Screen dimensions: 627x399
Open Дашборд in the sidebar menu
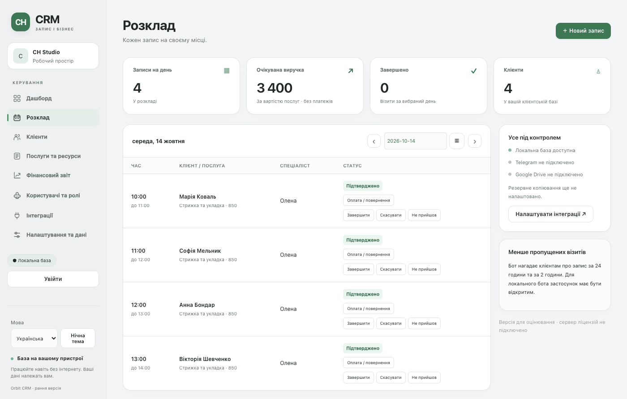click(53, 98)
